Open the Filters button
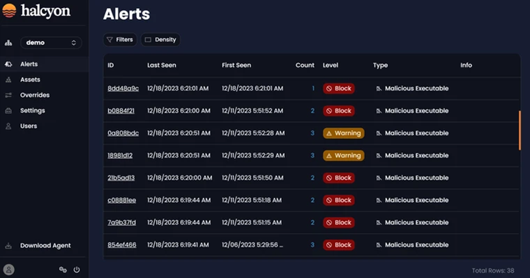Screen dimensions: 530x278 coord(120,40)
